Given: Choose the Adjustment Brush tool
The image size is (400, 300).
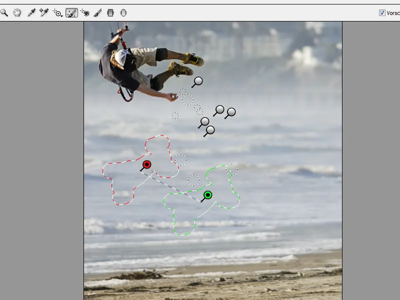Looking at the screenshot, I should tap(97, 12).
